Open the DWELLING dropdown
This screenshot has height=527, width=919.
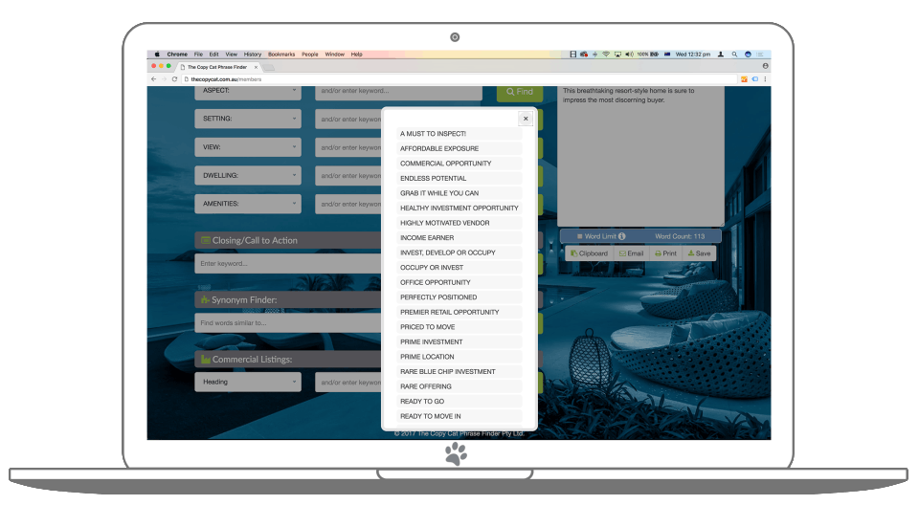pyautogui.click(x=248, y=175)
